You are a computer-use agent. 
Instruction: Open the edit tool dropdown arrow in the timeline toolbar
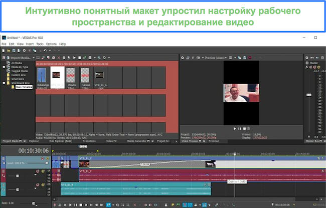[x=113, y=205]
